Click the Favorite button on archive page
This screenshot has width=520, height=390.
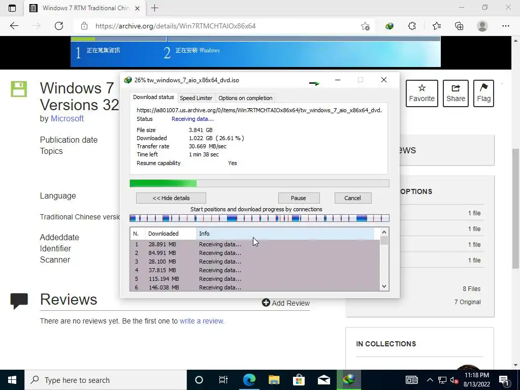[x=422, y=93]
